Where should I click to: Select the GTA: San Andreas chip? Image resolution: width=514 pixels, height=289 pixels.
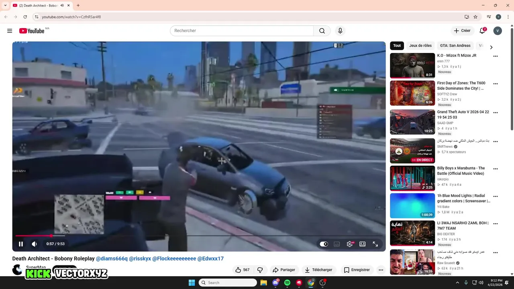455,46
